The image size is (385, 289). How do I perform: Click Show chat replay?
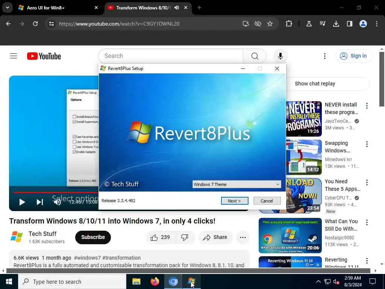(x=315, y=84)
